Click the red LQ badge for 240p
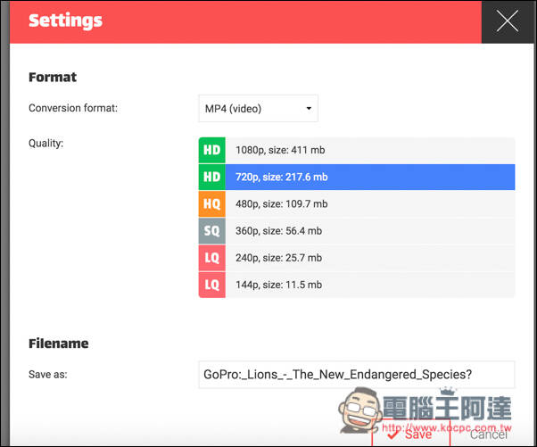Viewport: 537px width, 447px height. (212, 258)
